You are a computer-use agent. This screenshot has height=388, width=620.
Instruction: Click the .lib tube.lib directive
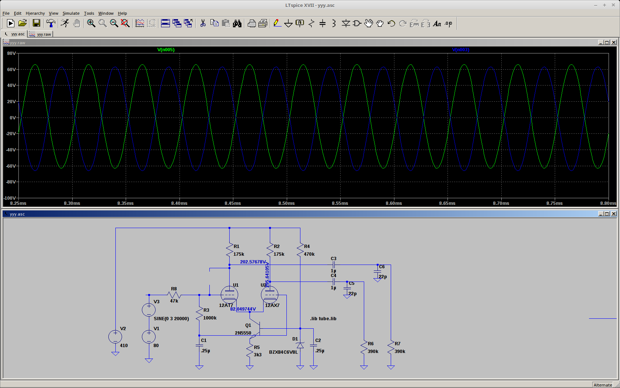pyautogui.click(x=323, y=319)
